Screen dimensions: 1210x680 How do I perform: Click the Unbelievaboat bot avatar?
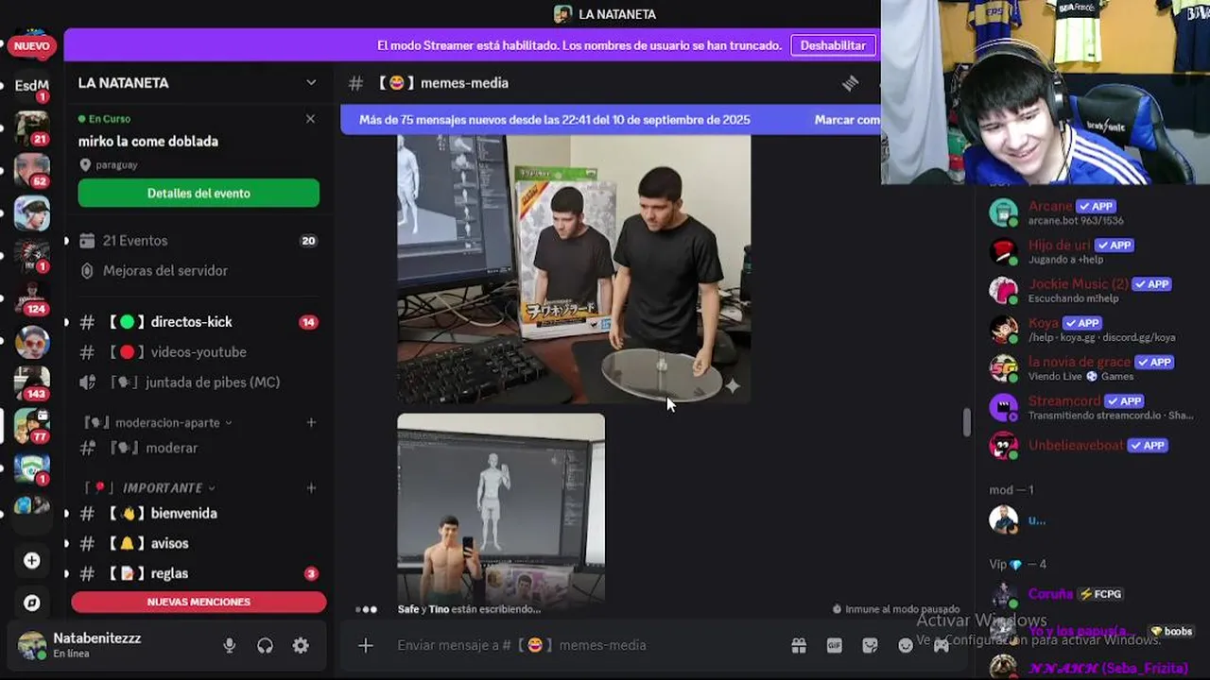pyautogui.click(x=1003, y=446)
